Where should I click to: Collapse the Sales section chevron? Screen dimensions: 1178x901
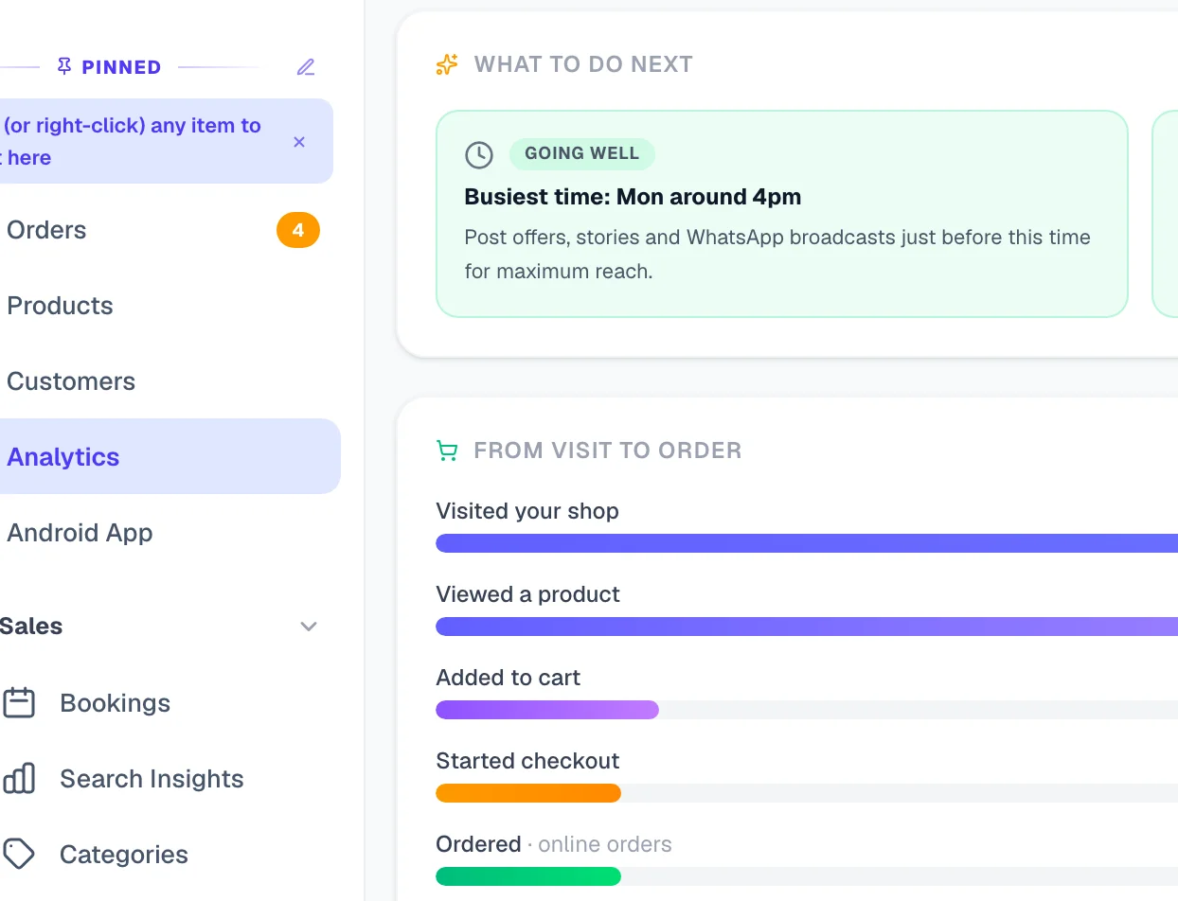click(309, 627)
